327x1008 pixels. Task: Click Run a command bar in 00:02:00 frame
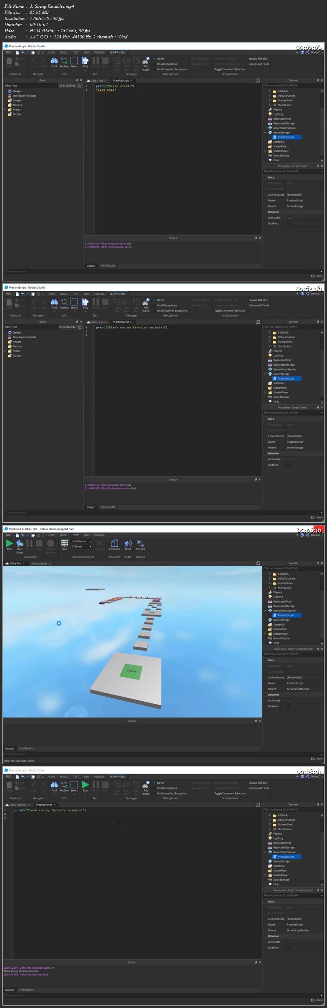click(163, 271)
